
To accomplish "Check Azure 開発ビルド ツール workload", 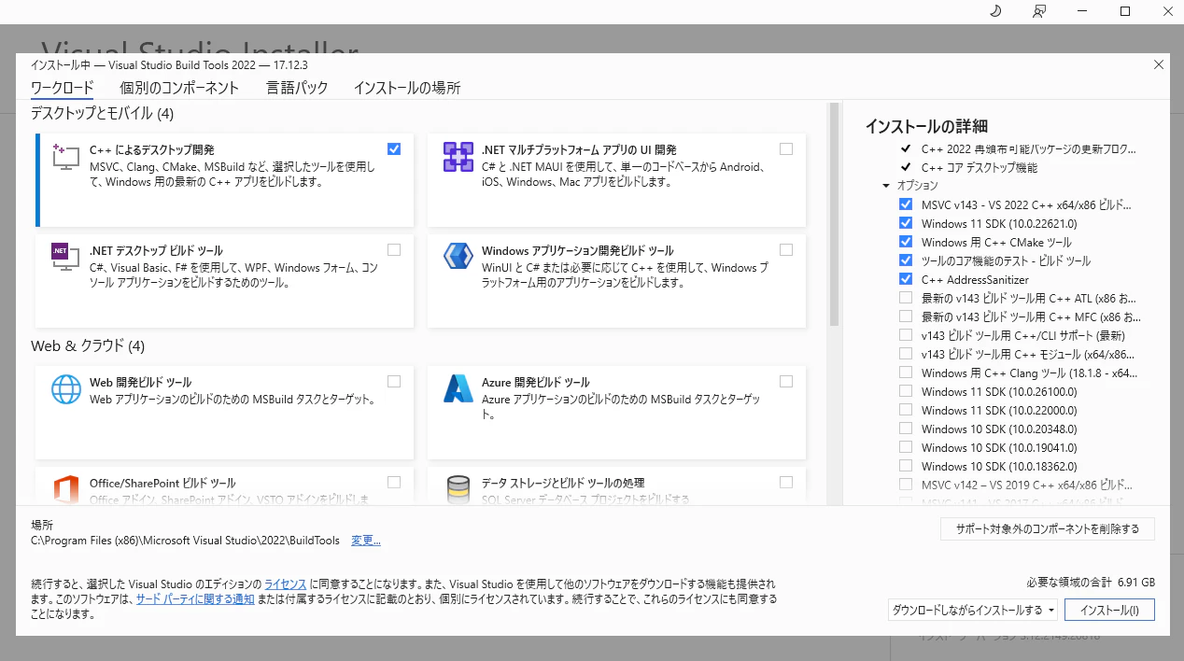I will click(x=786, y=381).
